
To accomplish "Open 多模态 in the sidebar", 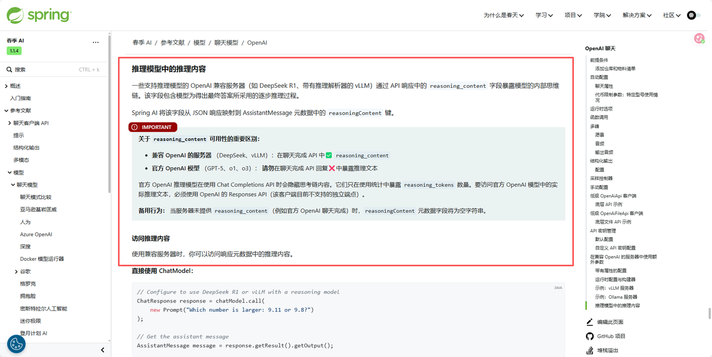I will tap(21, 160).
